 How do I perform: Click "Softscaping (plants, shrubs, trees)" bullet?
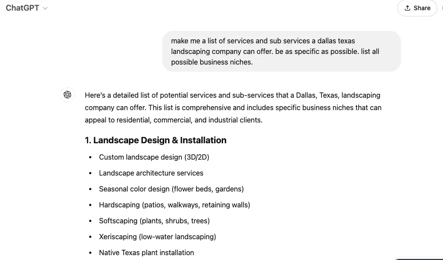click(x=154, y=221)
